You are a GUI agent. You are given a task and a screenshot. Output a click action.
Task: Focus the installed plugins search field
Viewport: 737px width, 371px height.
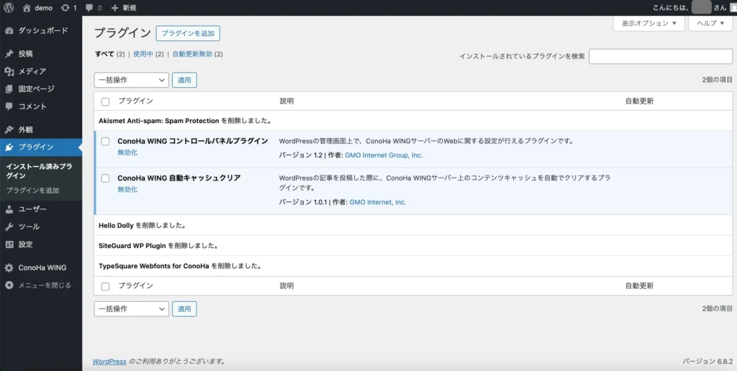pyautogui.click(x=661, y=56)
